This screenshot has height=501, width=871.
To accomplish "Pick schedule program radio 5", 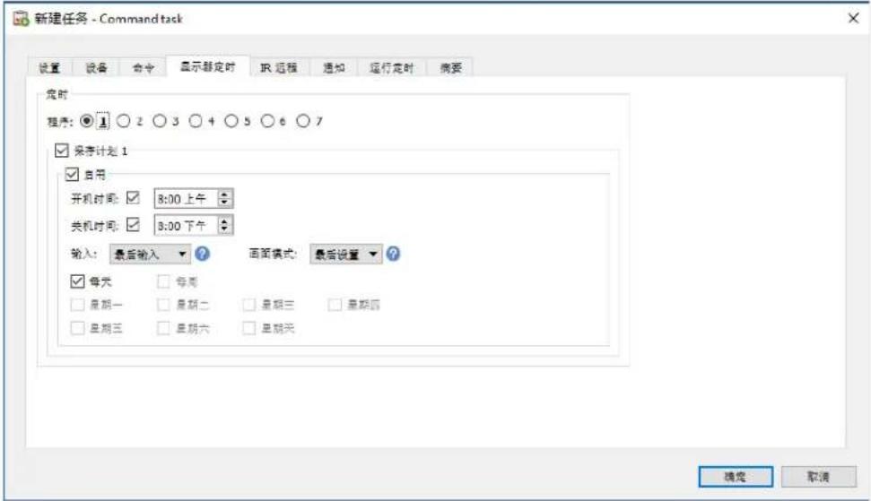I will pos(231,121).
